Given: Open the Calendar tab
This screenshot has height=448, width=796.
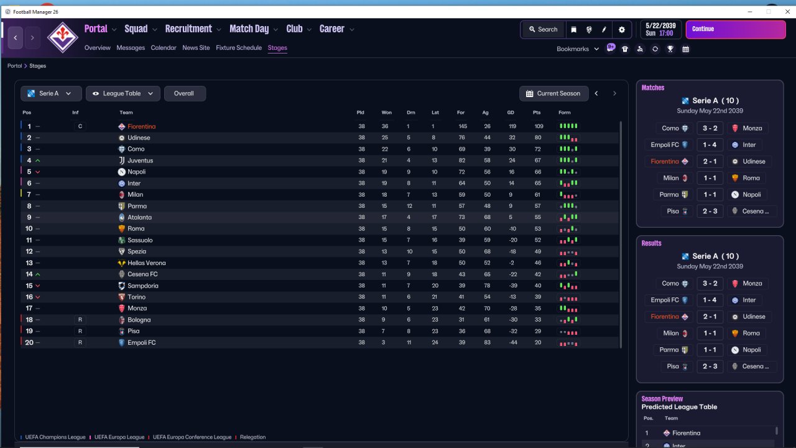Looking at the screenshot, I should tap(164, 48).
